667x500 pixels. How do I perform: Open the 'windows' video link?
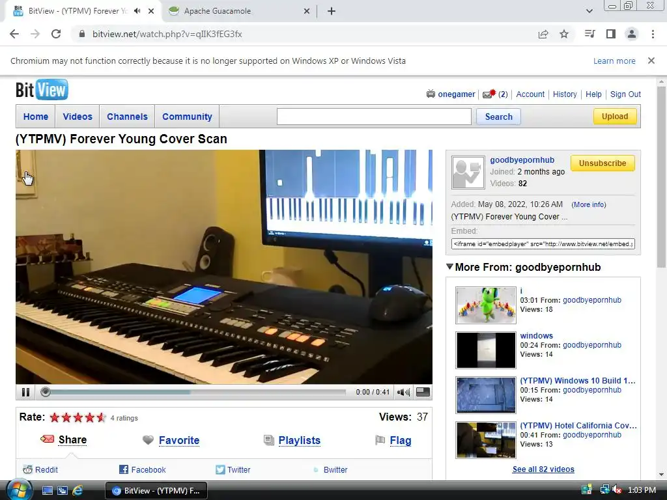pyautogui.click(x=537, y=335)
